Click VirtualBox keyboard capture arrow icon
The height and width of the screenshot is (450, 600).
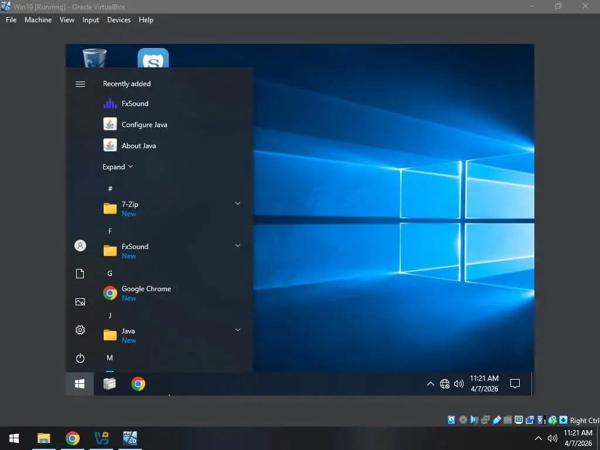[563, 420]
